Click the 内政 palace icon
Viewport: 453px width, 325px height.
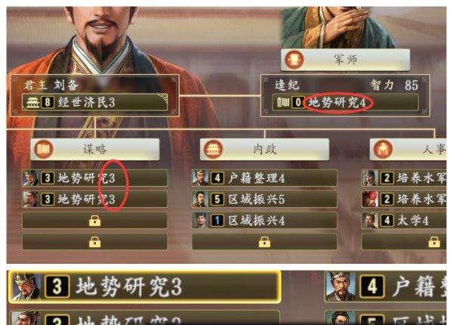[213, 149]
